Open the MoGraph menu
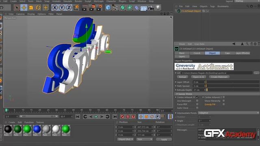260x146 pixels. [x=99, y=1]
